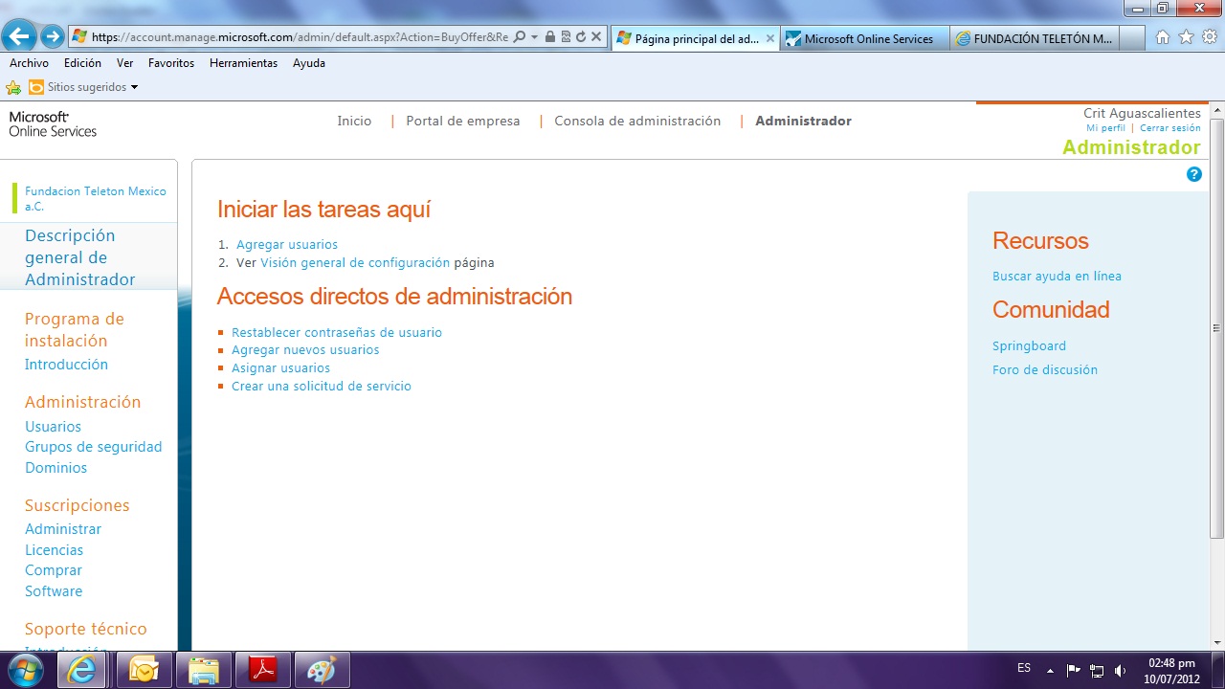Open the Portal de empresa tab
Viewport: 1225px width, 689px height.
tap(463, 121)
